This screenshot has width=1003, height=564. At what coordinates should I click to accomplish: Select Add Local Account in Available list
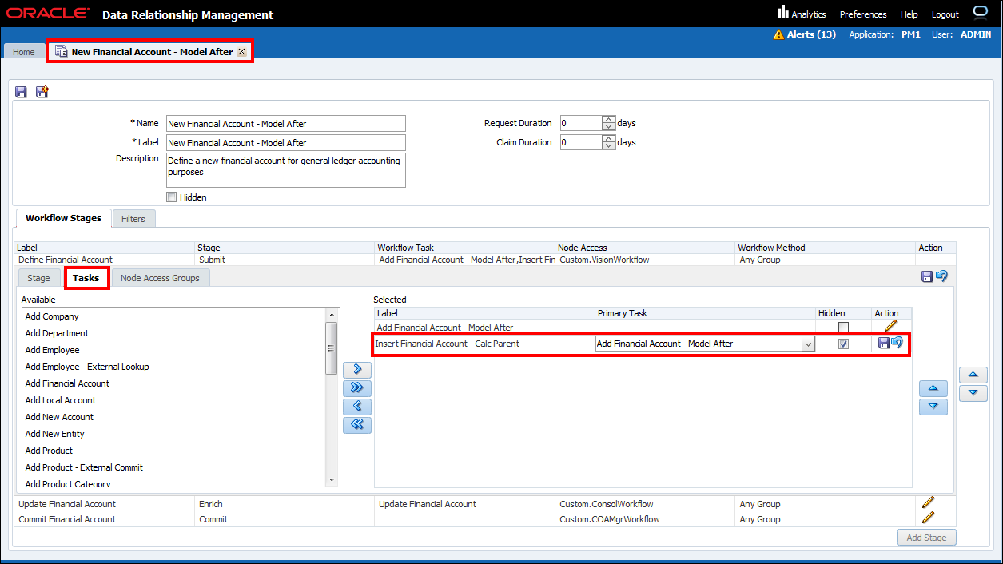pos(61,400)
